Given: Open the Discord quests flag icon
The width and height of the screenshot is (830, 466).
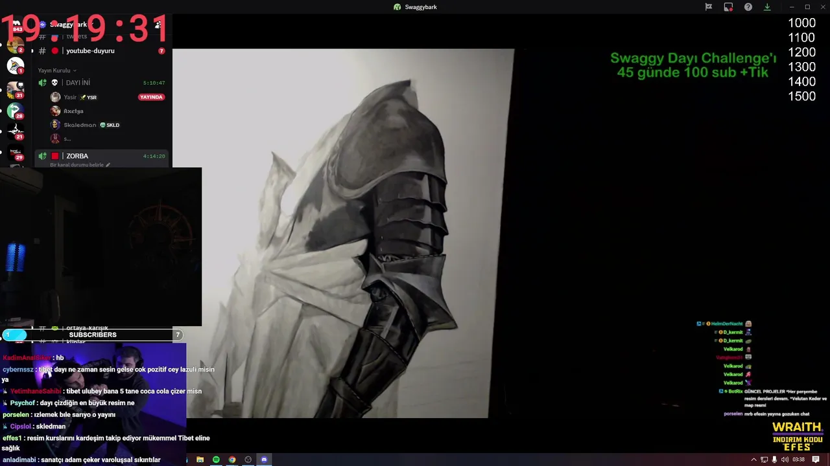Looking at the screenshot, I should 709,7.
